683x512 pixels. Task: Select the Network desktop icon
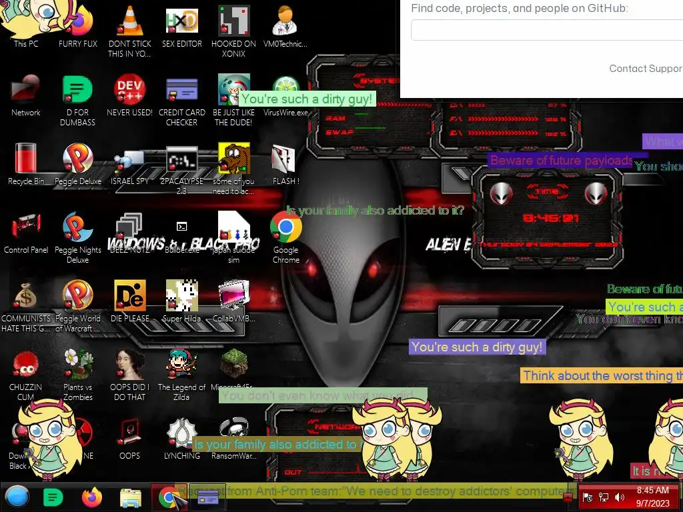tap(26, 96)
